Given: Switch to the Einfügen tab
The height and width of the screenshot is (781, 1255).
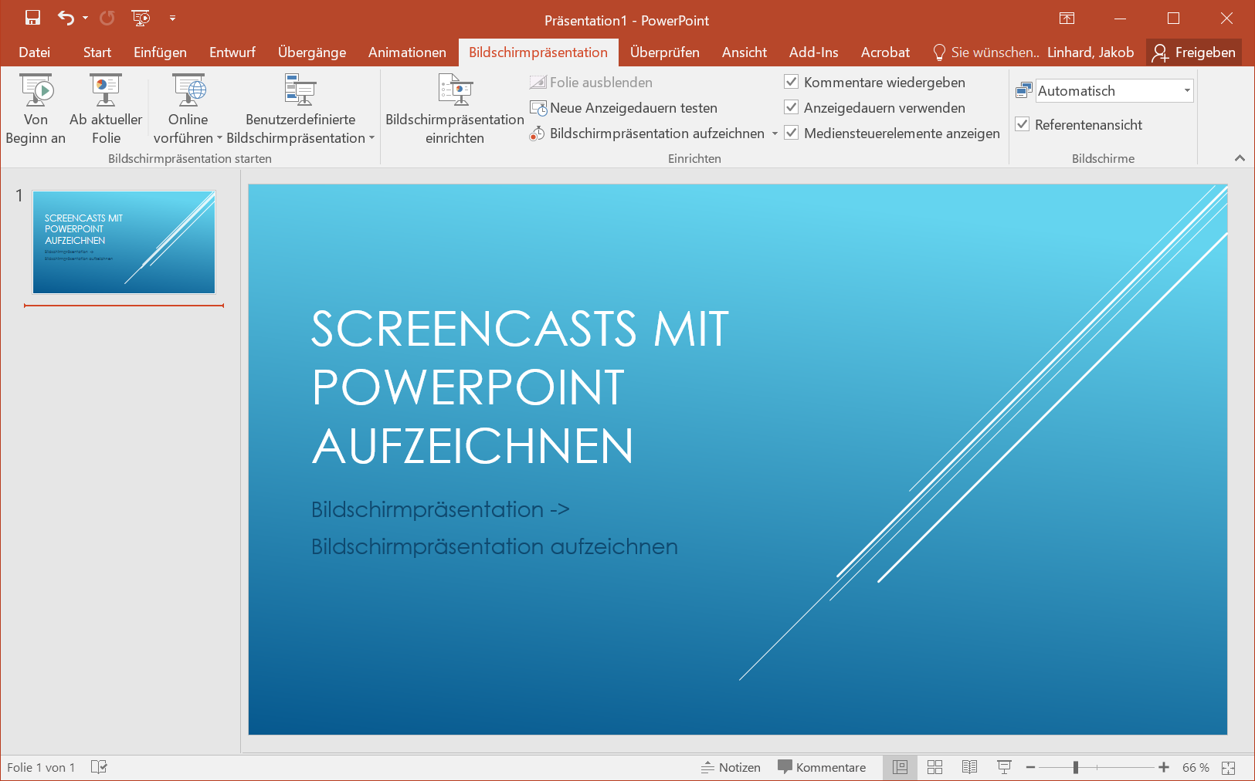Looking at the screenshot, I should click(160, 52).
